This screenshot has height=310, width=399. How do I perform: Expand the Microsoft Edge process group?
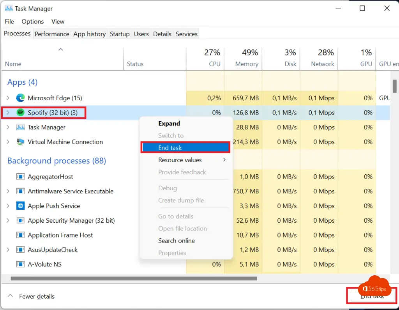click(8, 98)
